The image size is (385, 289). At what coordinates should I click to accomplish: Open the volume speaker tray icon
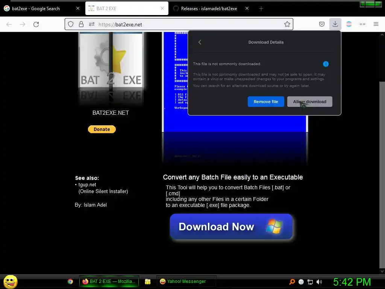tap(319, 281)
